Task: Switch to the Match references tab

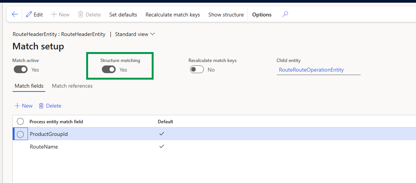Action: point(72,86)
